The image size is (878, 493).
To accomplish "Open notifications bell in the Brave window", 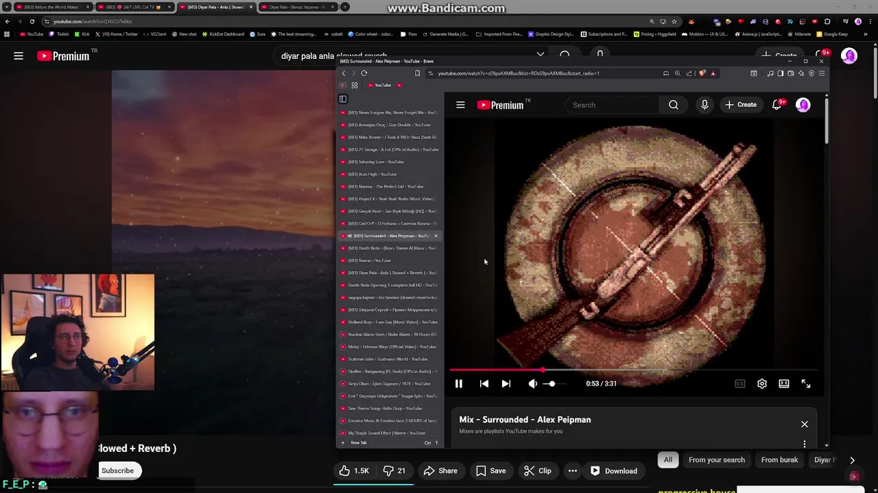I will point(777,105).
